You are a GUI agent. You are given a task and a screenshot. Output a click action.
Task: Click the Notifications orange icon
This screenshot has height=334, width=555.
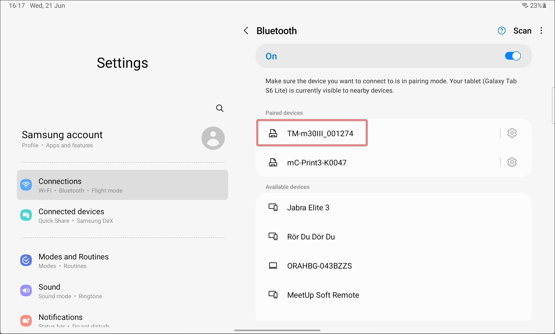26,321
